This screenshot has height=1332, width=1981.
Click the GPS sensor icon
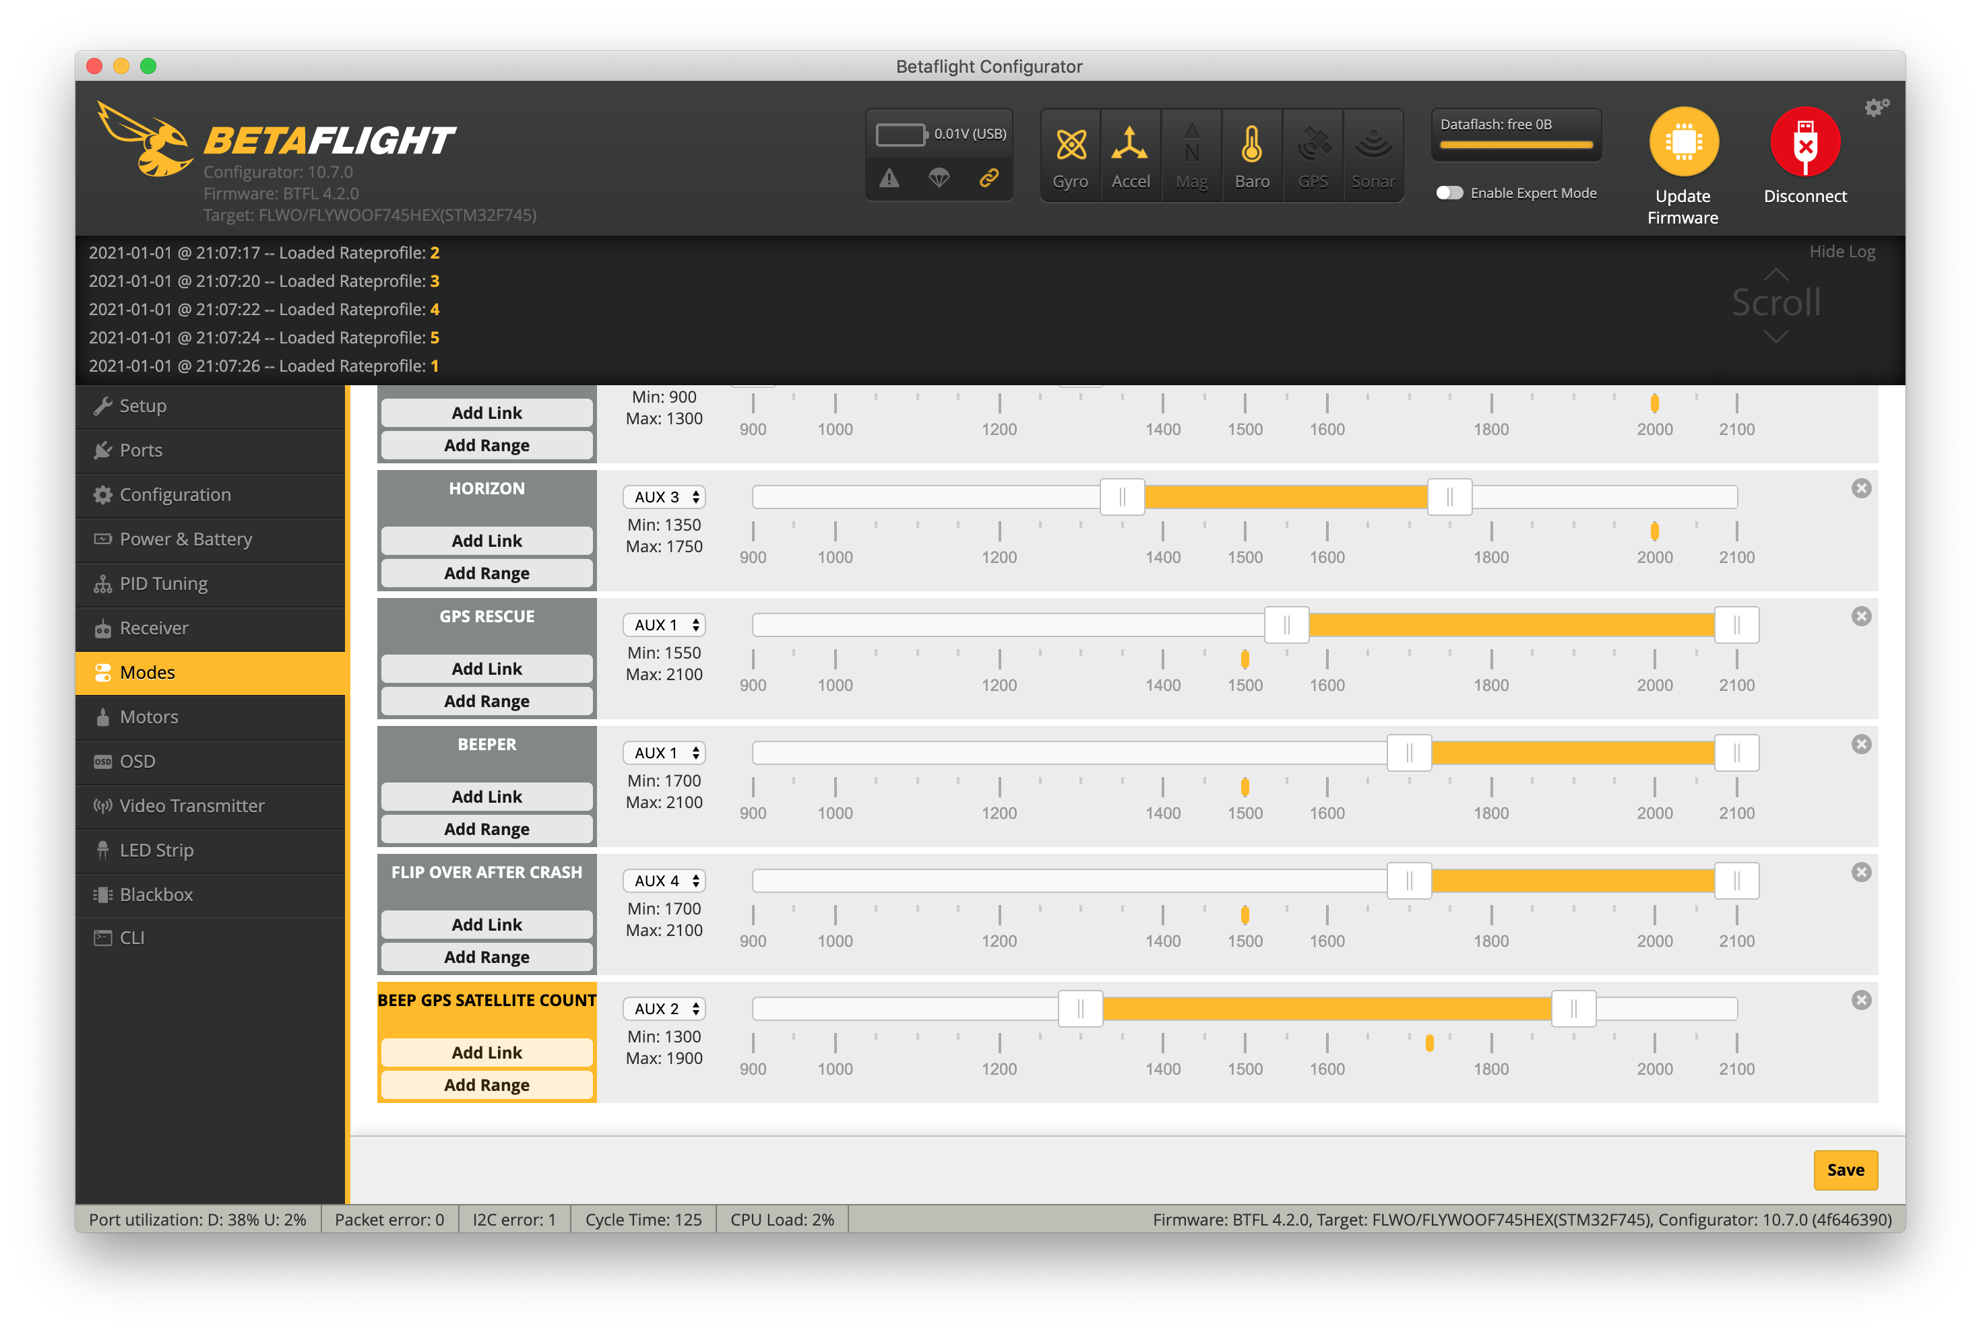click(1313, 156)
